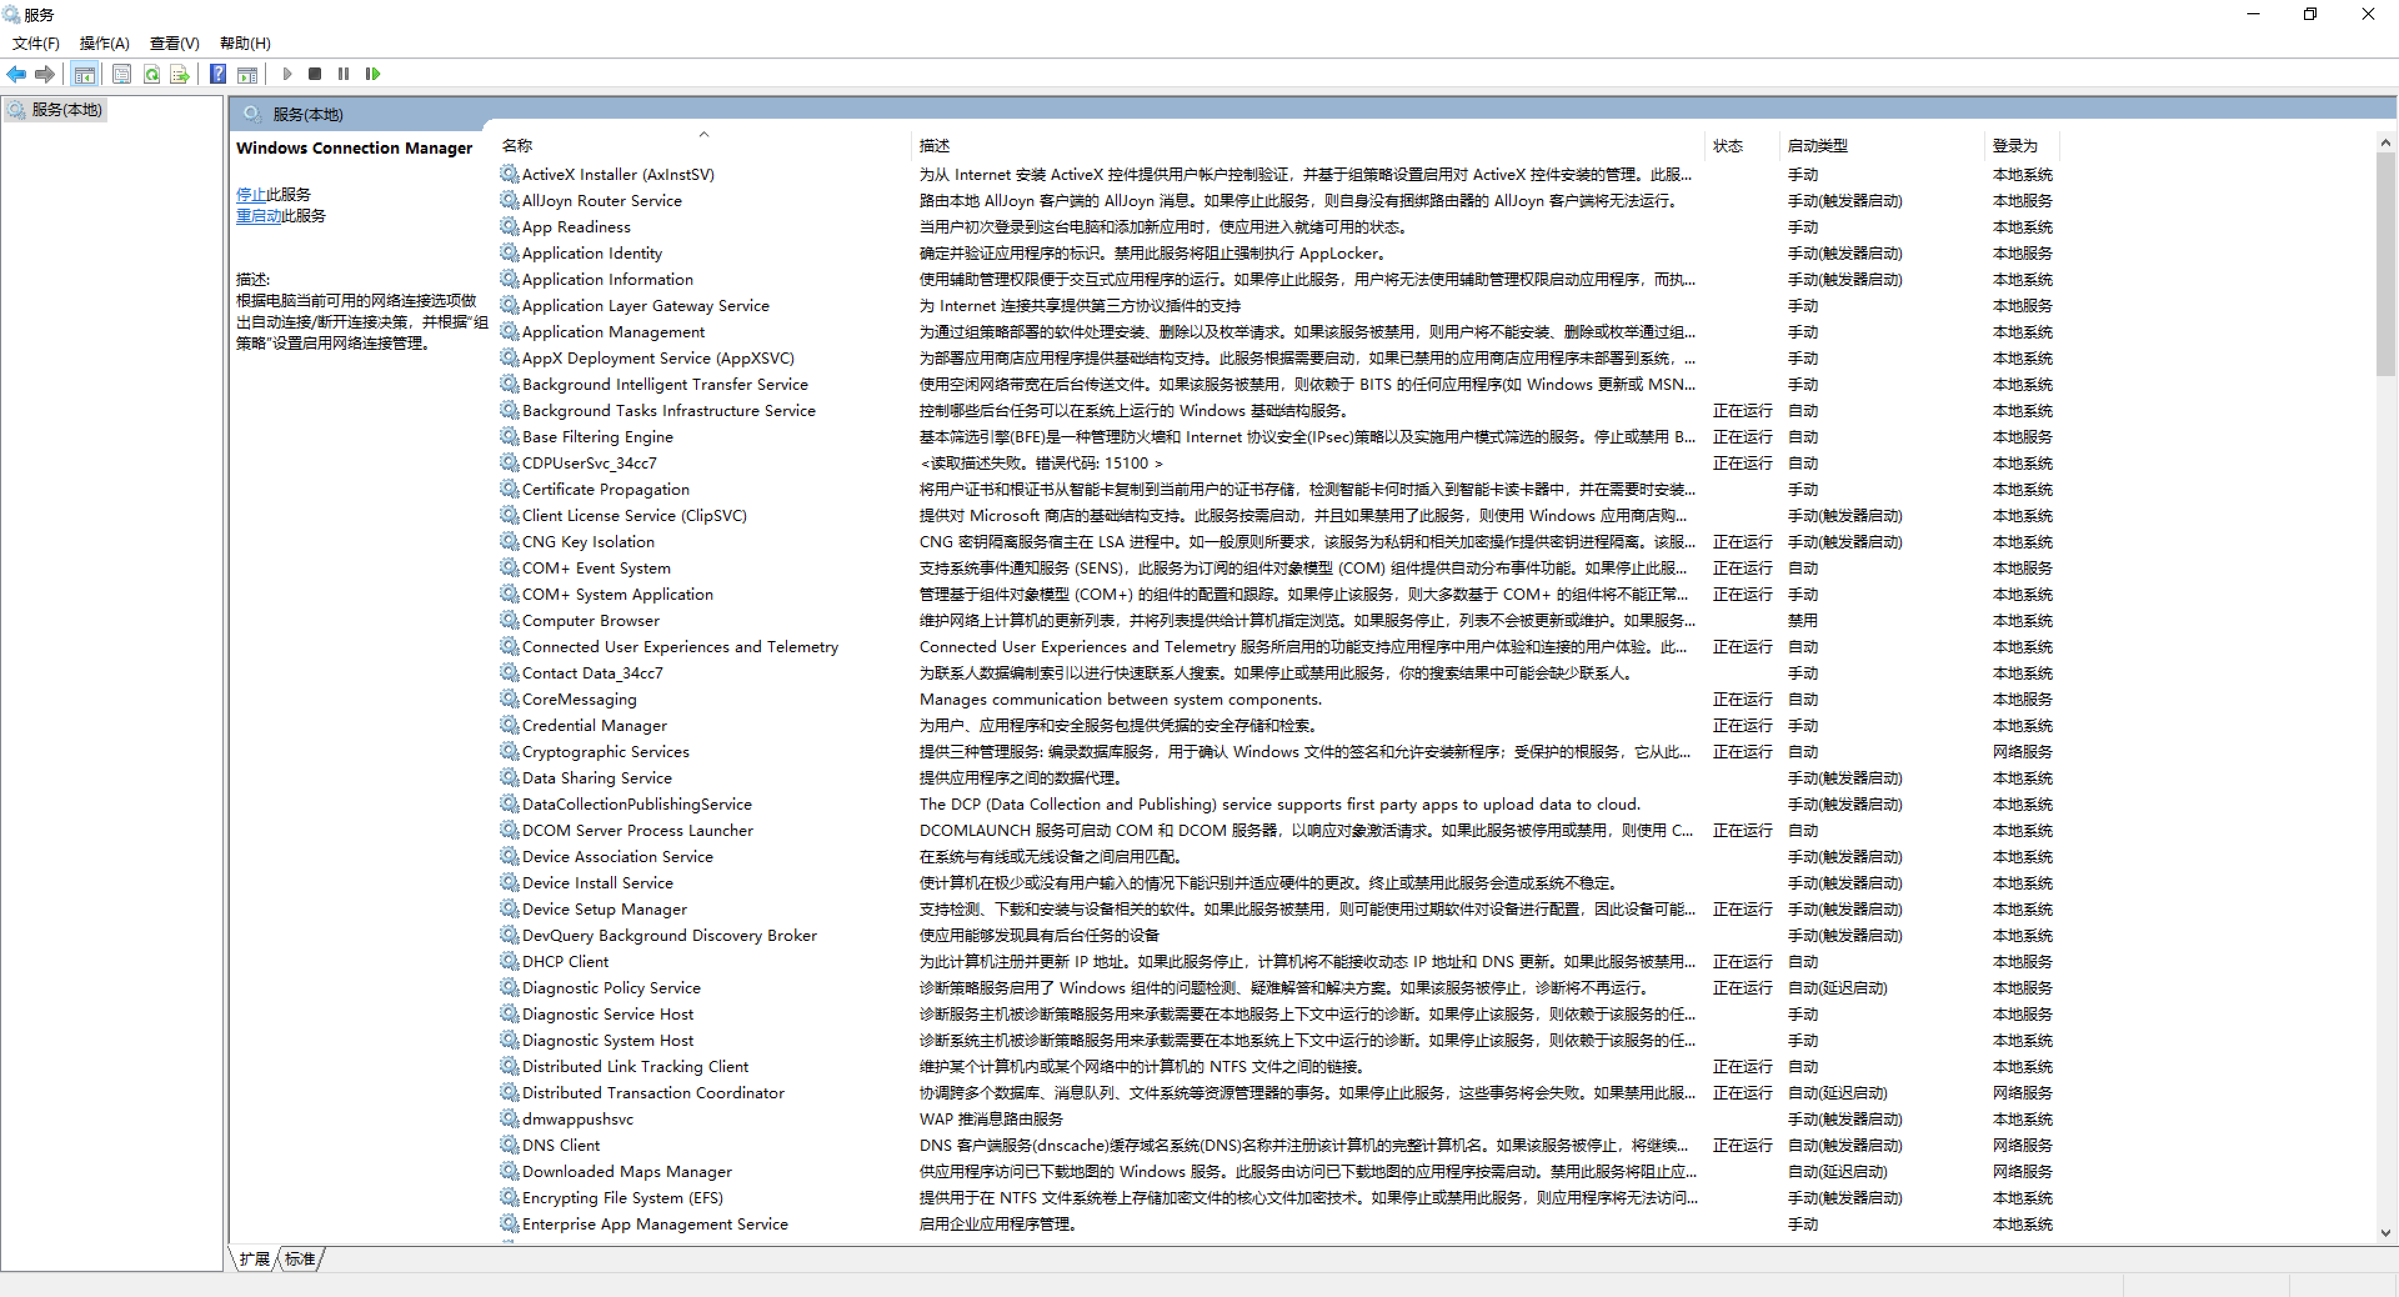Toggle the show/hide console tree icon

(84, 74)
